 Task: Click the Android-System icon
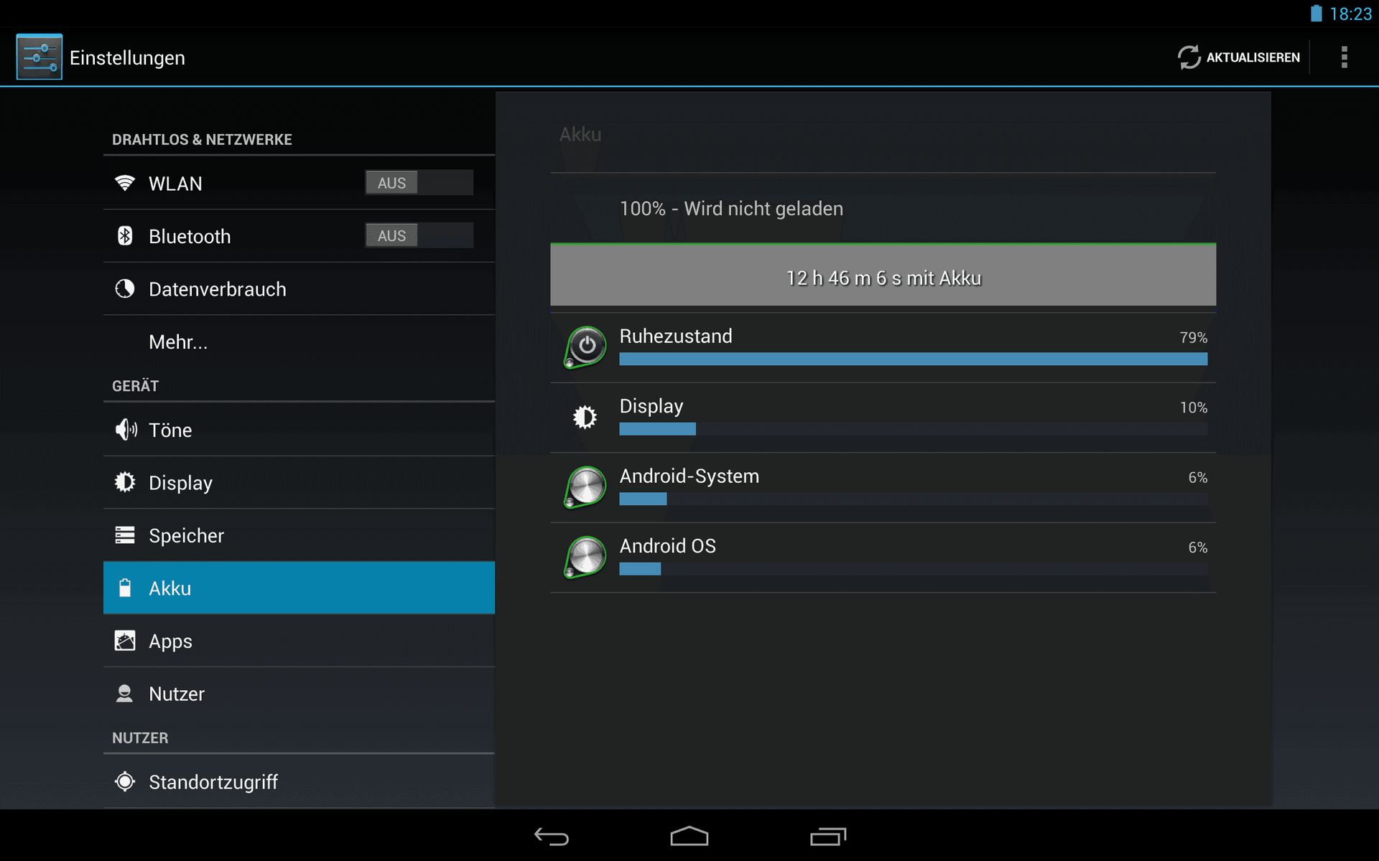click(585, 486)
